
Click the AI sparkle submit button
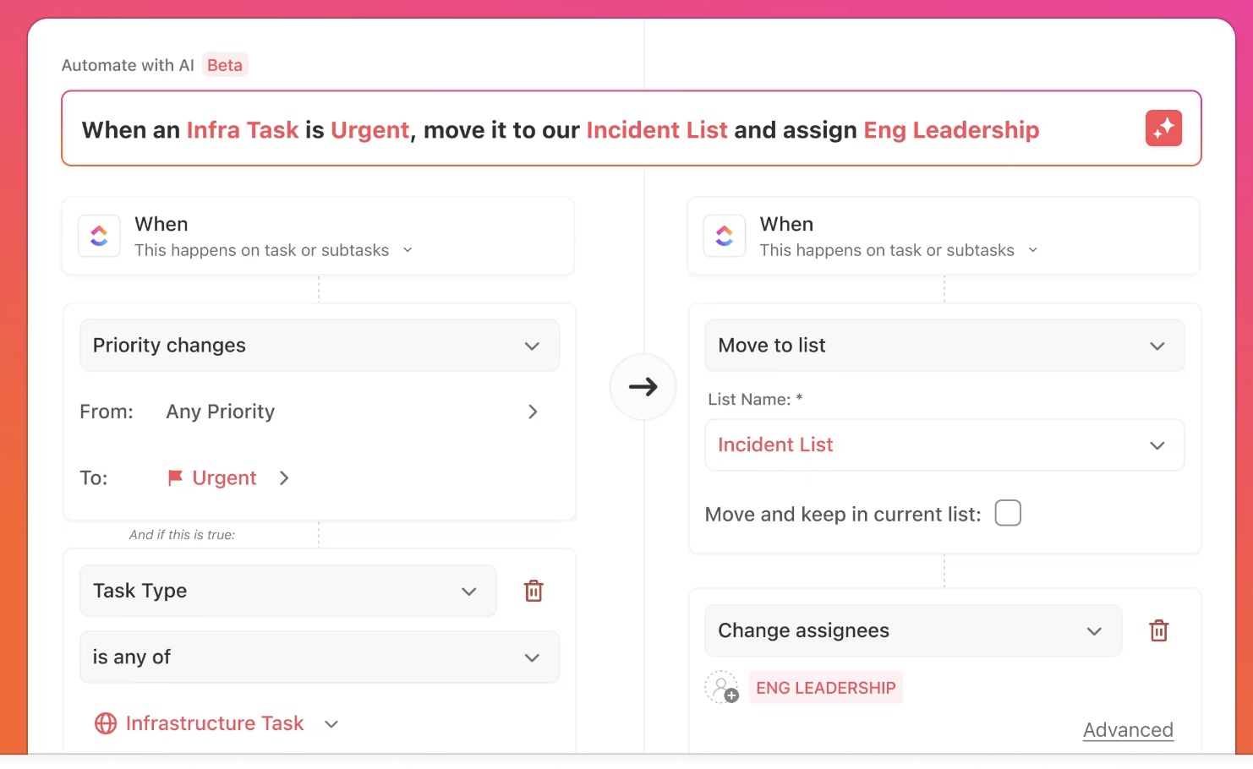[1163, 128]
